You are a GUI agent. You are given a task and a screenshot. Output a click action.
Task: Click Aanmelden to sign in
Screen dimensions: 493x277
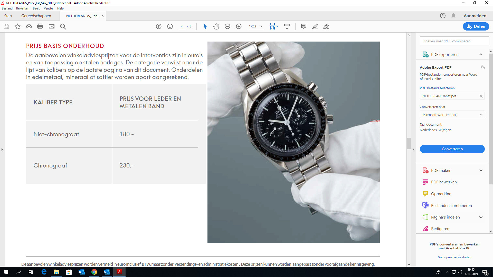coord(475,16)
